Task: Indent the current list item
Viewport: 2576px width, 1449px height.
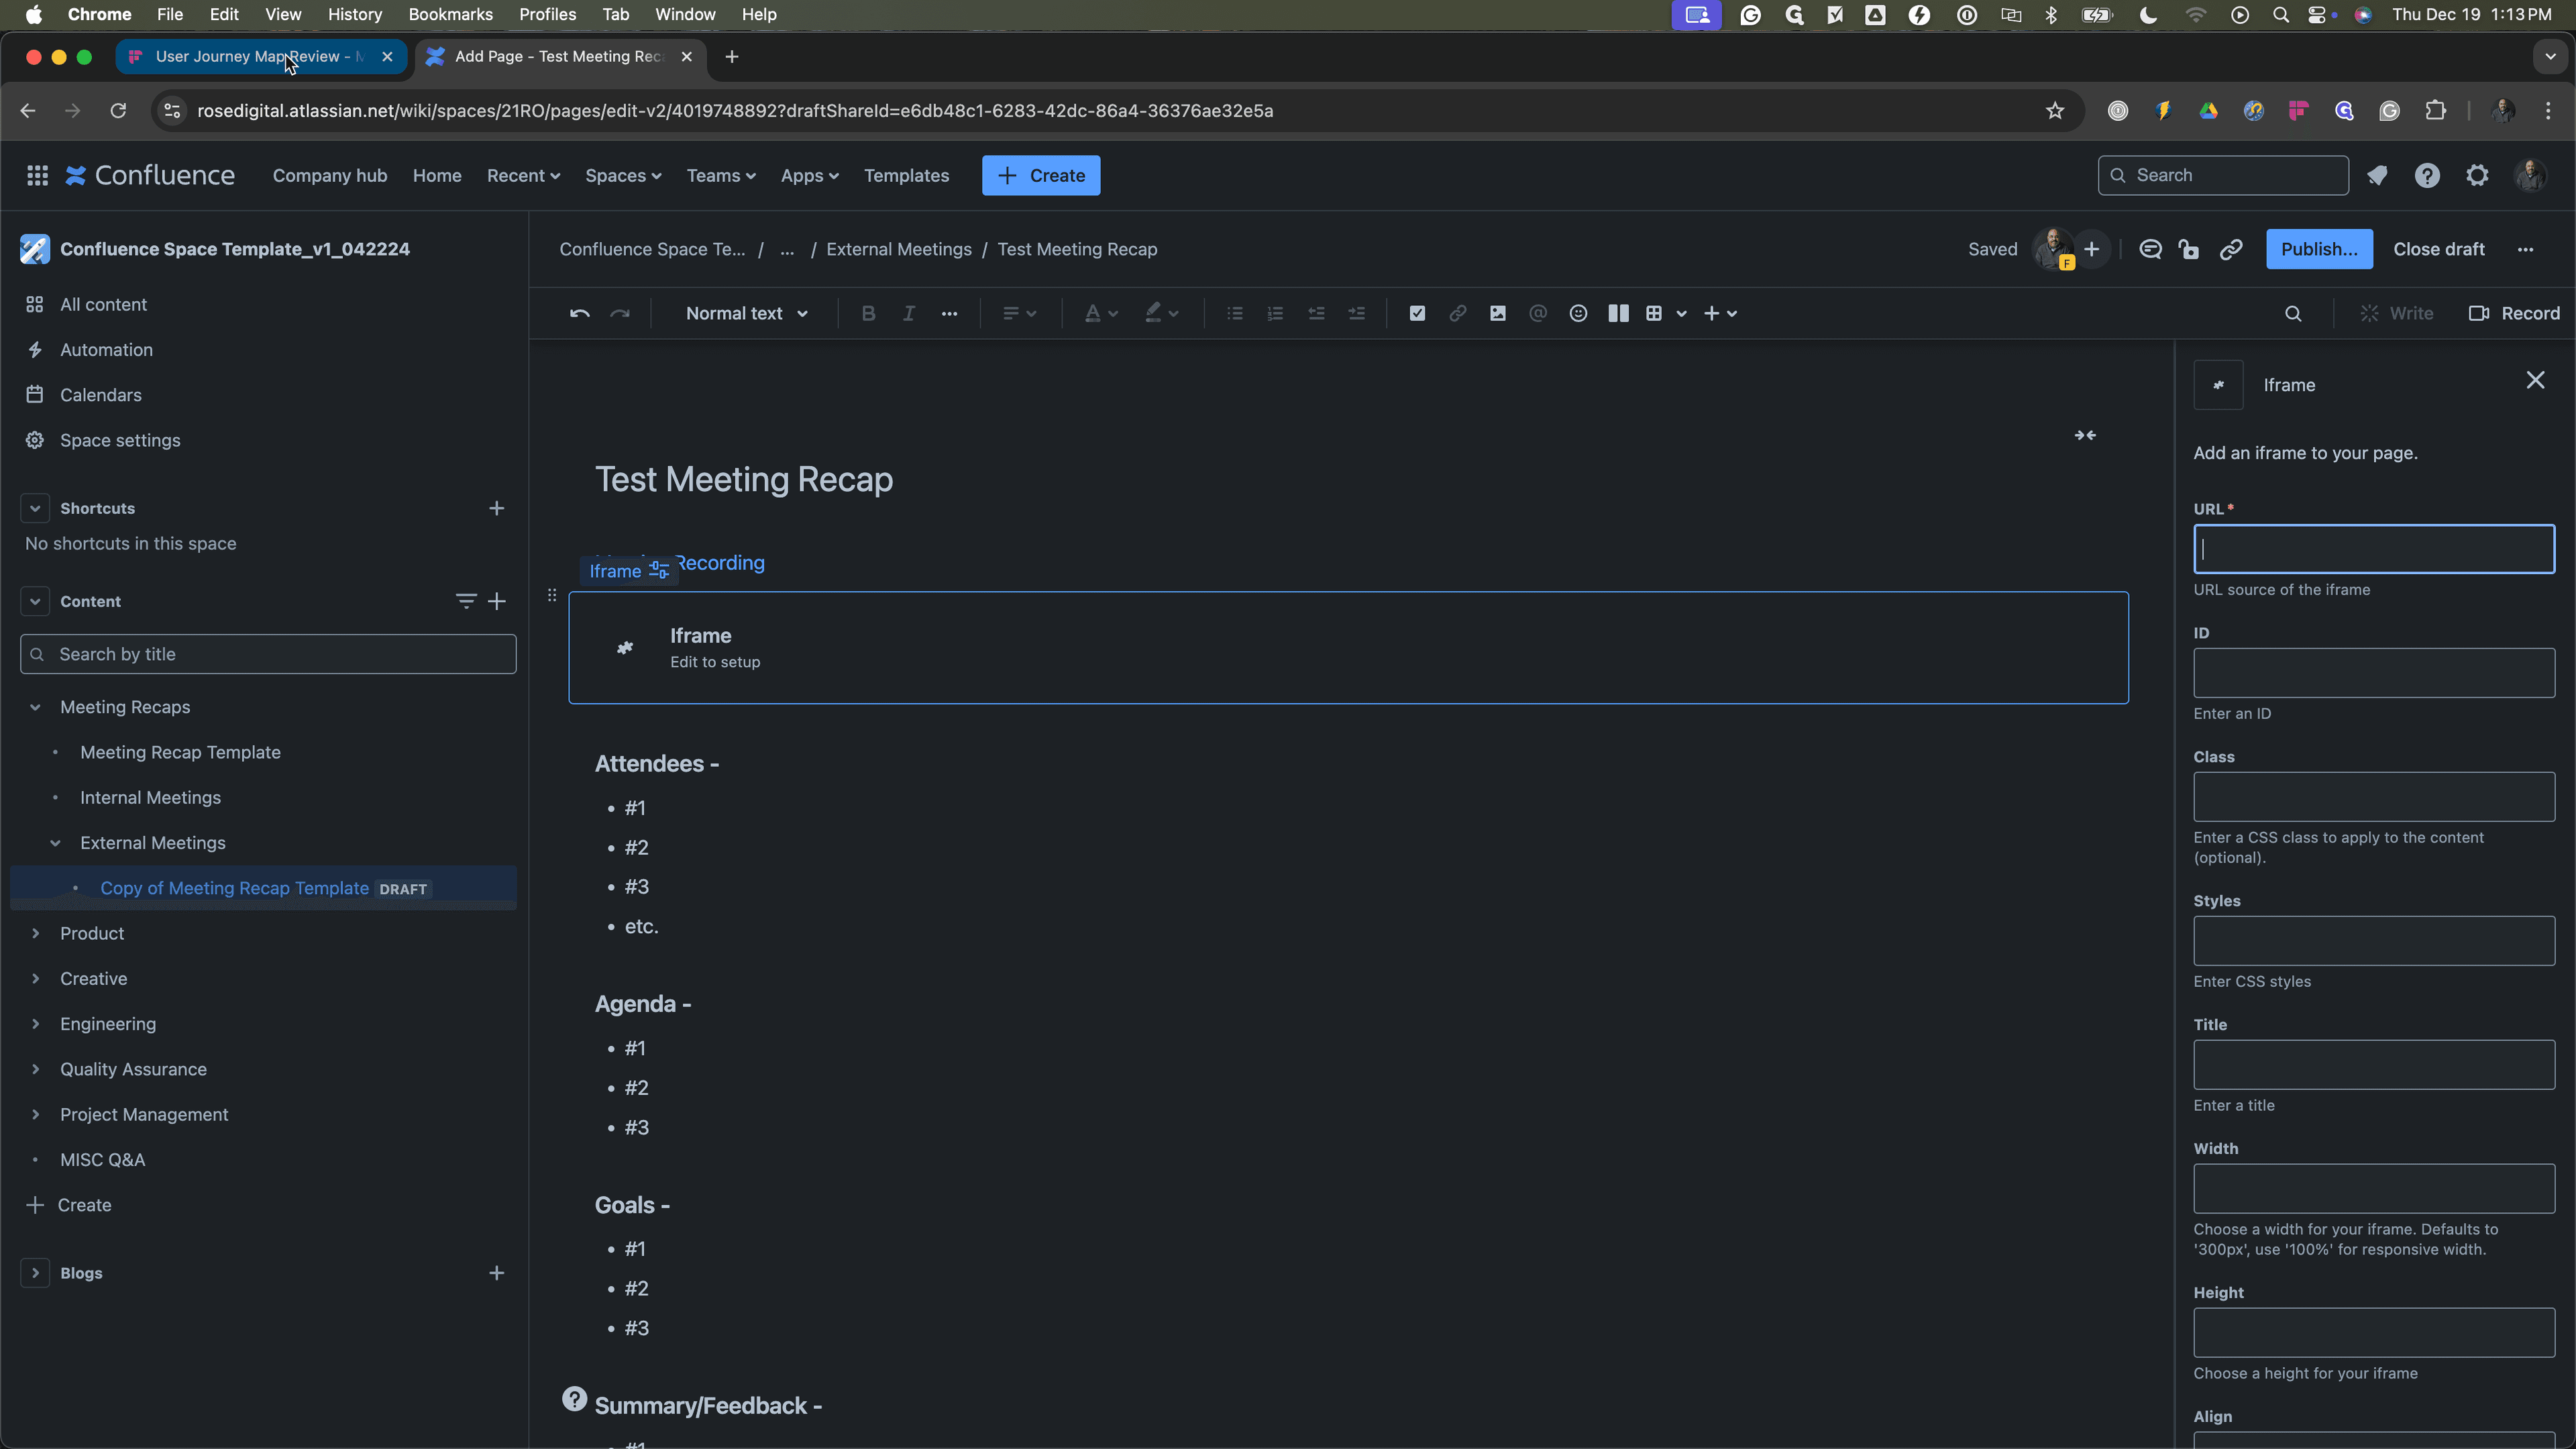Action: [x=1356, y=314]
